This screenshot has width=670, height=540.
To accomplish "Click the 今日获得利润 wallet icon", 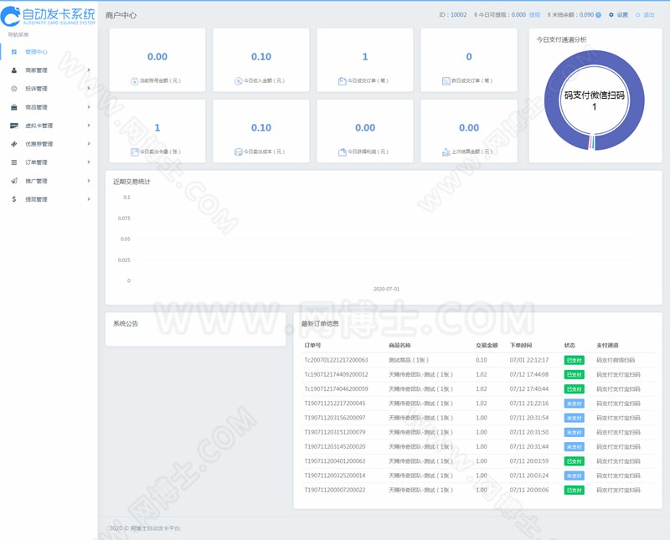I will tap(343, 152).
